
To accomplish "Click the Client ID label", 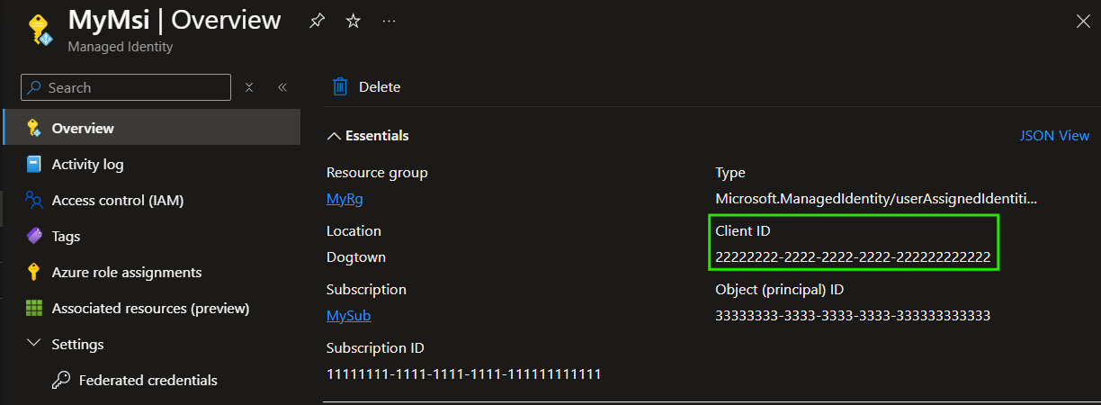I will tap(743, 231).
